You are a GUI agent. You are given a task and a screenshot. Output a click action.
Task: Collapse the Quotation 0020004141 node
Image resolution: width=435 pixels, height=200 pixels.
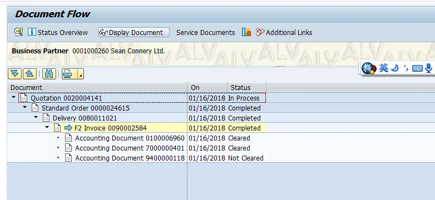pyautogui.click(x=13, y=98)
